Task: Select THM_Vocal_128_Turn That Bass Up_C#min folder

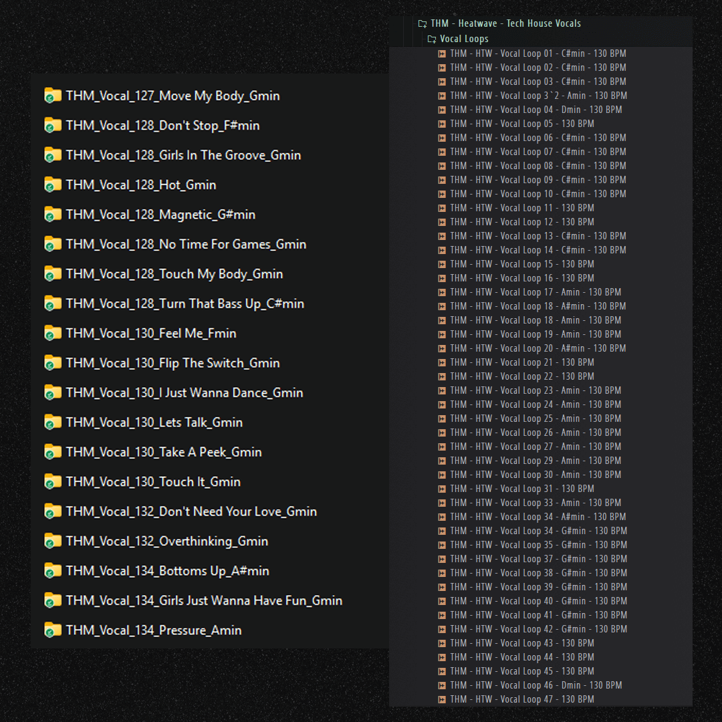Action: pos(185,304)
